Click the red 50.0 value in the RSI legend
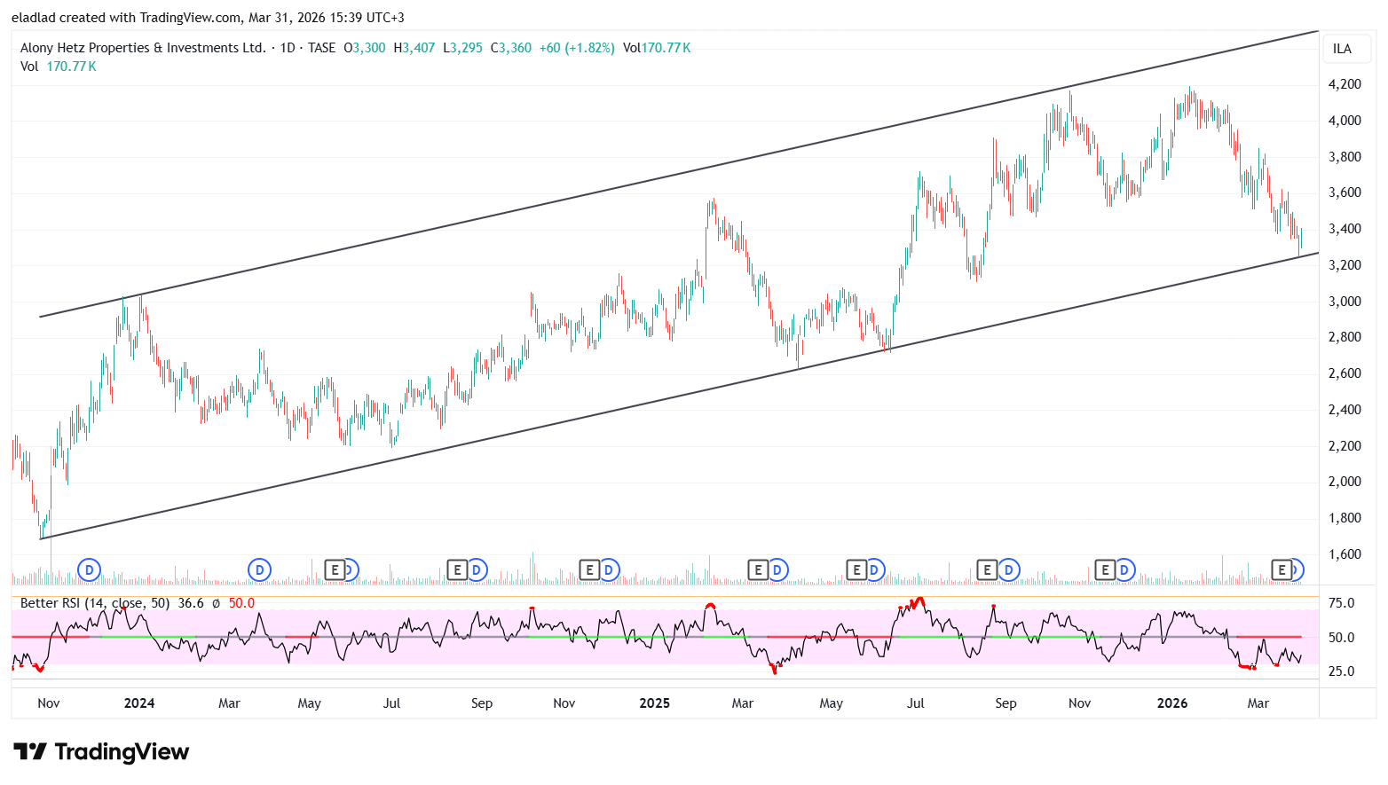This screenshot has width=1388, height=785. coord(241,603)
